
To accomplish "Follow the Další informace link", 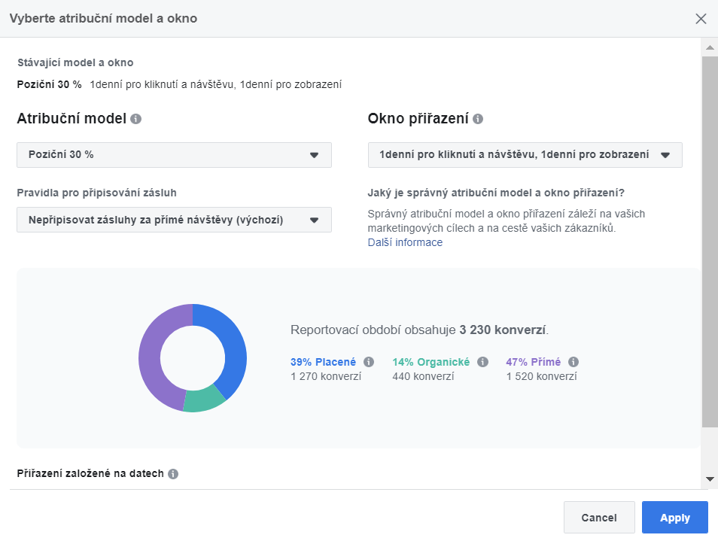I will (405, 243).
